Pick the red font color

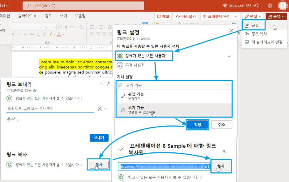coord(59,34)
